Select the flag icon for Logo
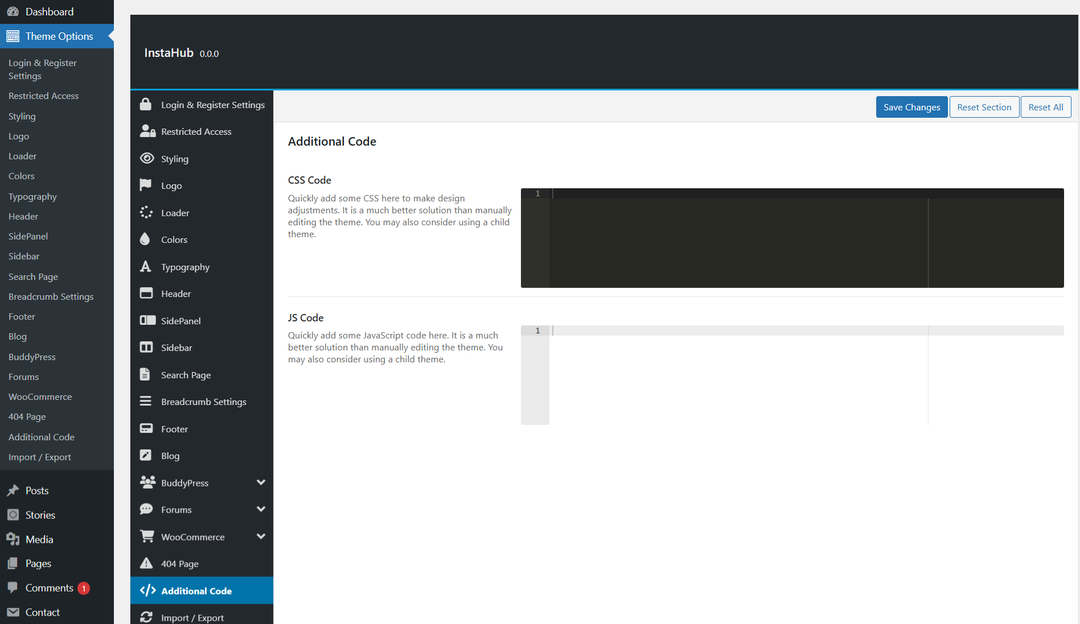 point(146,185)
